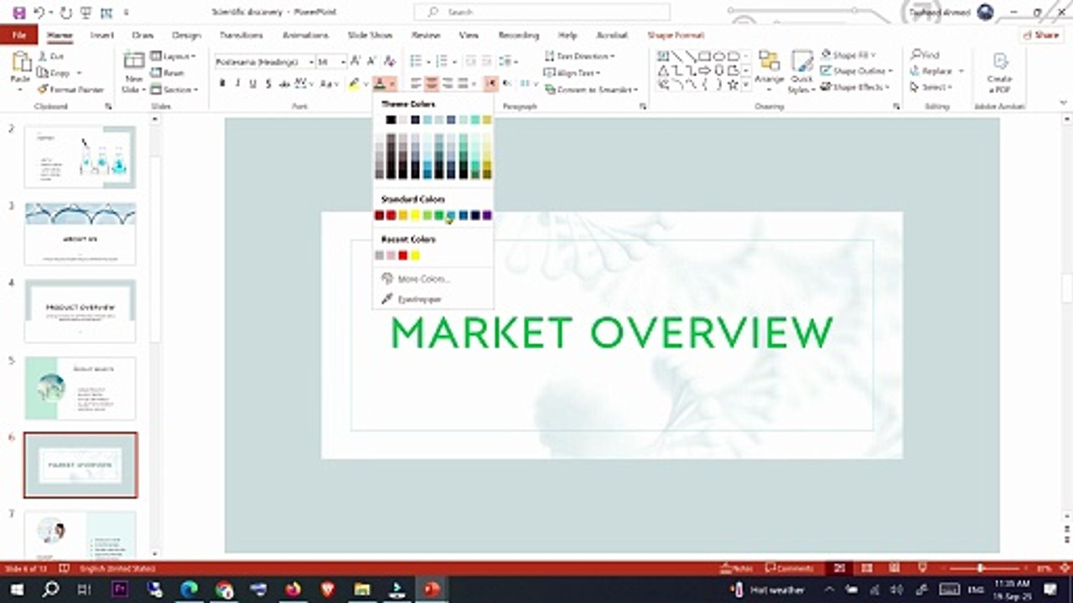Toggle bulleted list
This screenshot has width=1073, height=603.
416,61
